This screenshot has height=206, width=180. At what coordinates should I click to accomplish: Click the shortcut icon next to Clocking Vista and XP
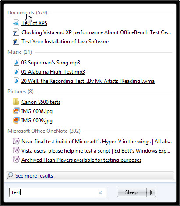point(16,32)
